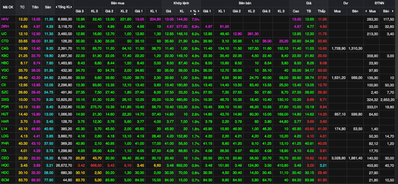The width and height of the screenshot is (398, 184).
Task: Click Thấp header under Giá group
Action: pyautogui.click(x=321, y=11)
